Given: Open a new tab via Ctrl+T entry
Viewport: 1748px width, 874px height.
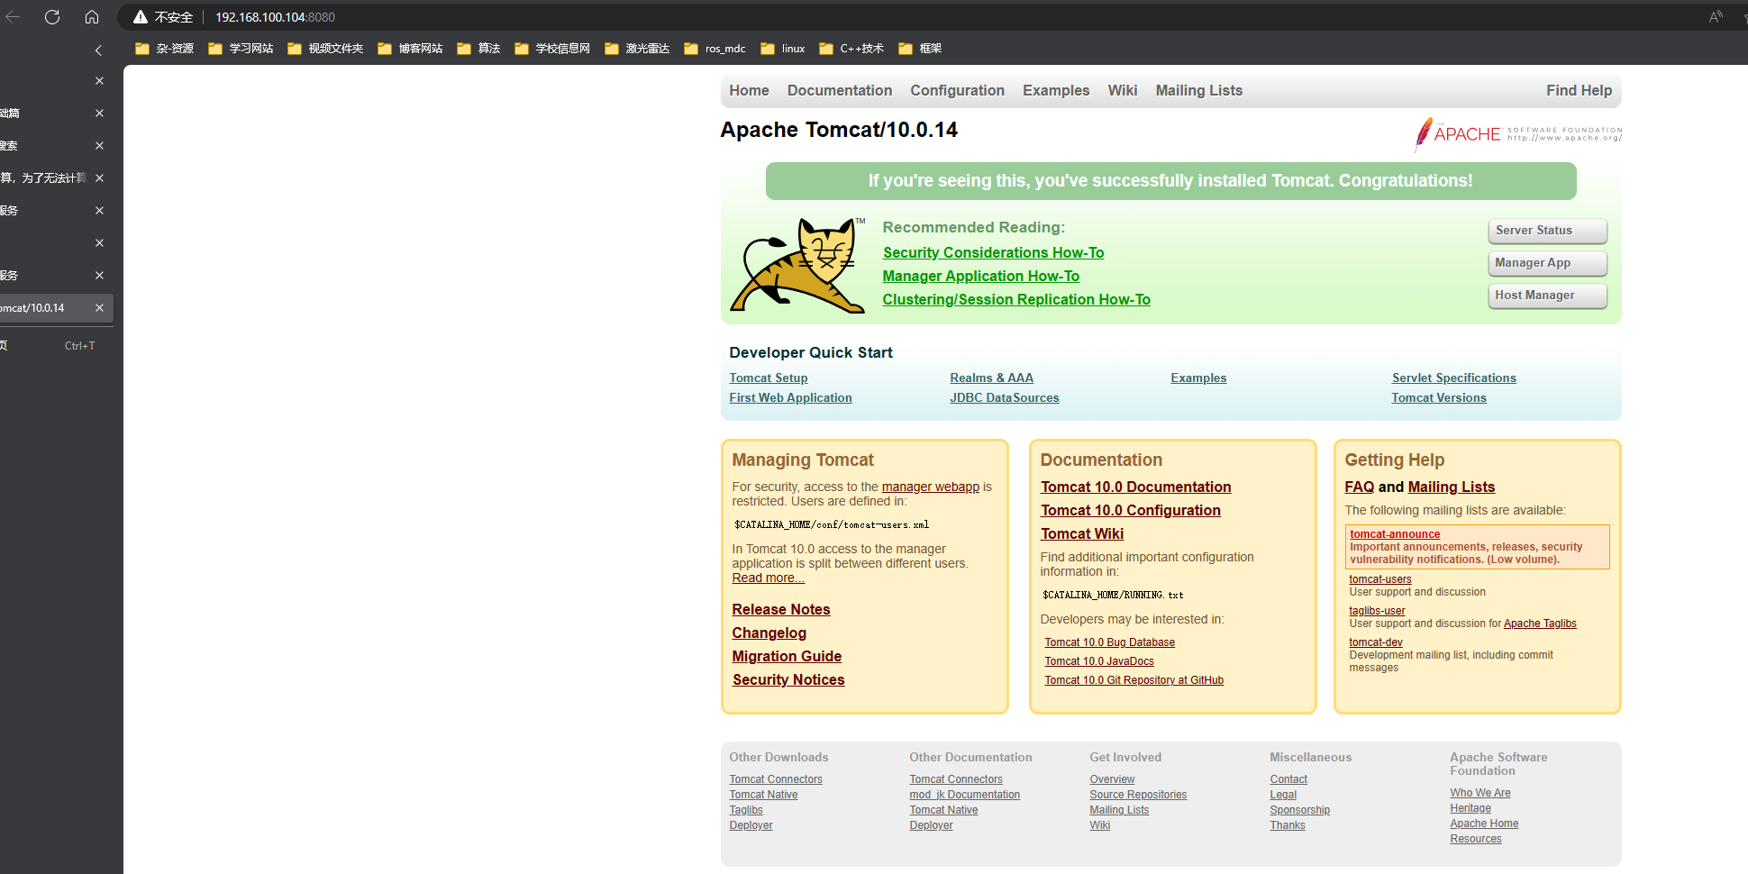Looking at the screenshot, I should pos(50,346).
